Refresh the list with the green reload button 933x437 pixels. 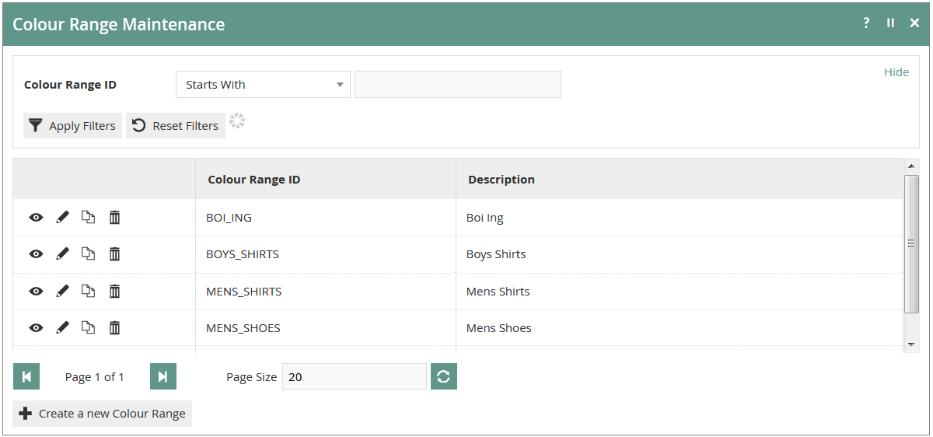coord(444,376)
